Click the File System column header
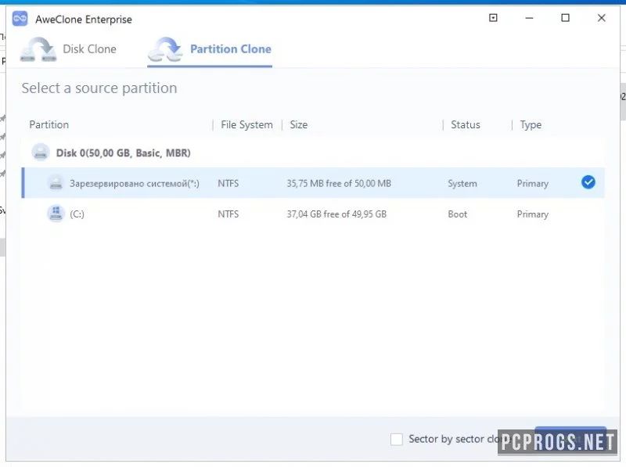The image size is (626, 467). coord(246,124)
